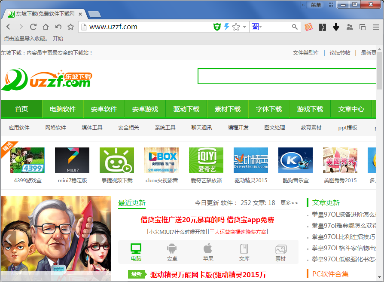Click the user accounts people icon
Screen dimensions: 384x282
tap(350, 27)
